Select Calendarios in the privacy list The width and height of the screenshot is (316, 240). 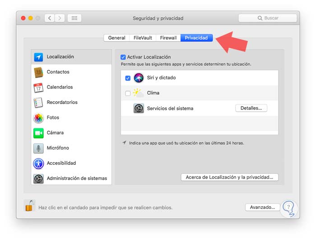(71, 87)
